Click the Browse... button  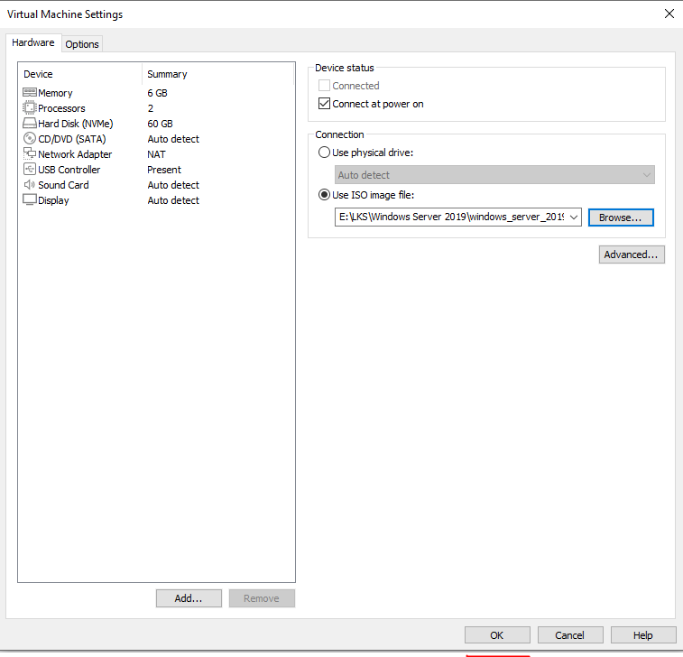click(x=621, y=217)
